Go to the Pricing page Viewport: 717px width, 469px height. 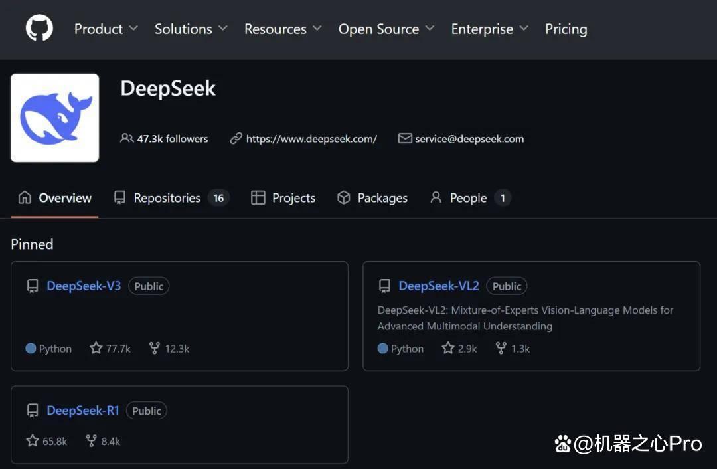coord(566,29)
